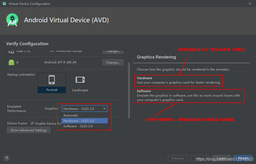The width and height of the screenshot is (256, 164).
Task: Open the Graphics dropdown showing Hardware - GLES 2.0
Action: coord(84,109)
